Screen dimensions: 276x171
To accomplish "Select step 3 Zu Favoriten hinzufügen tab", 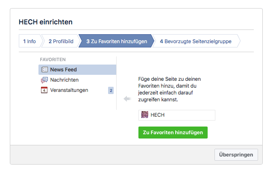I will pyautogui.click(x=117, y=41).
